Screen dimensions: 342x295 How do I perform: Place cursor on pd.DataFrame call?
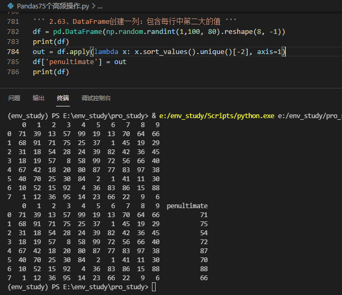tap(77, 32)
